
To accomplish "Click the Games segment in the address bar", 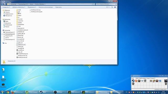I will [31, 4].
